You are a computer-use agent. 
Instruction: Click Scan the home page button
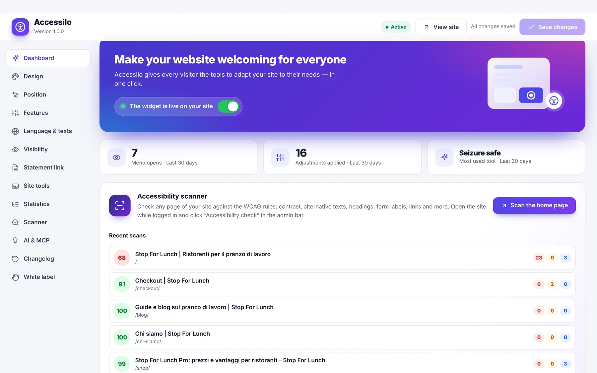(x=534, y=206)
